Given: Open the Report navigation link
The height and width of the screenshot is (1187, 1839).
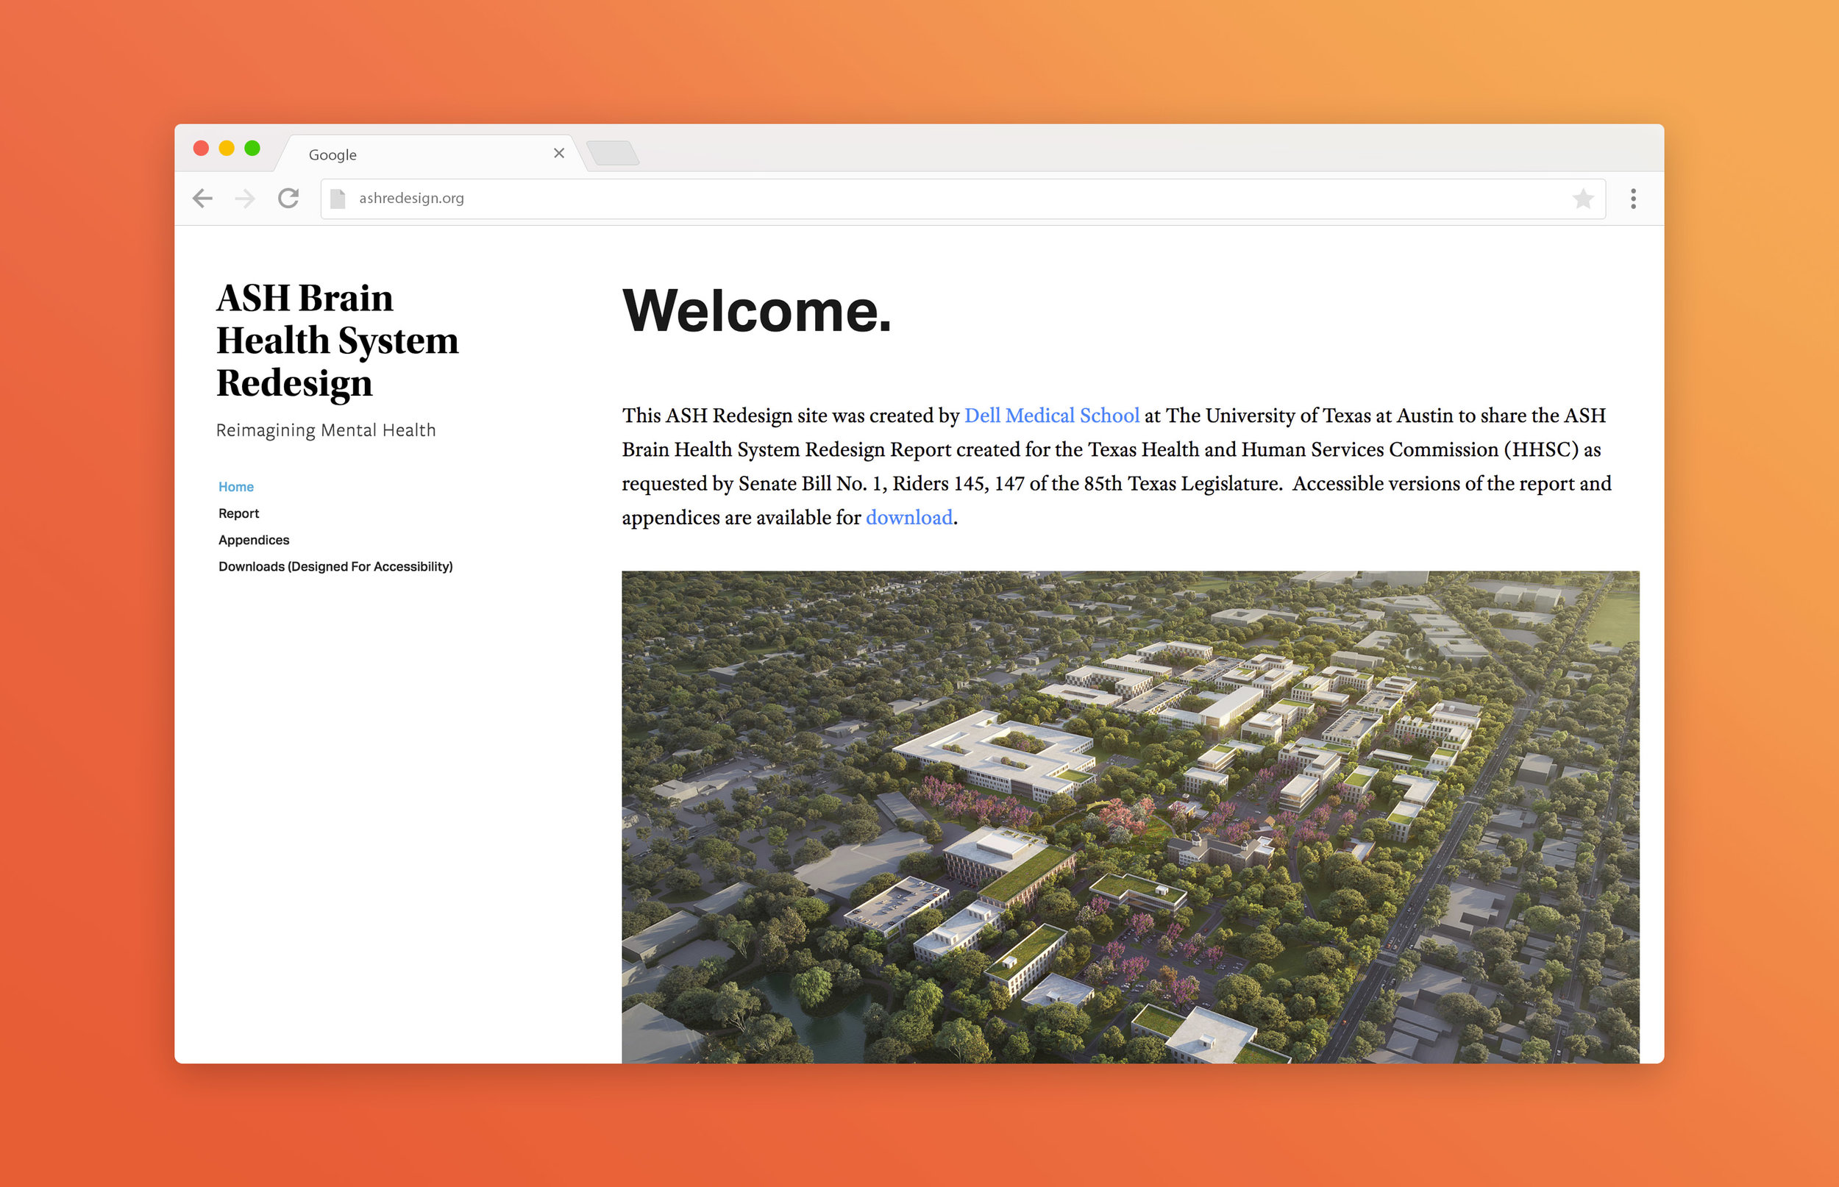Looking at the screenshot, I should (x=239, y=513).
